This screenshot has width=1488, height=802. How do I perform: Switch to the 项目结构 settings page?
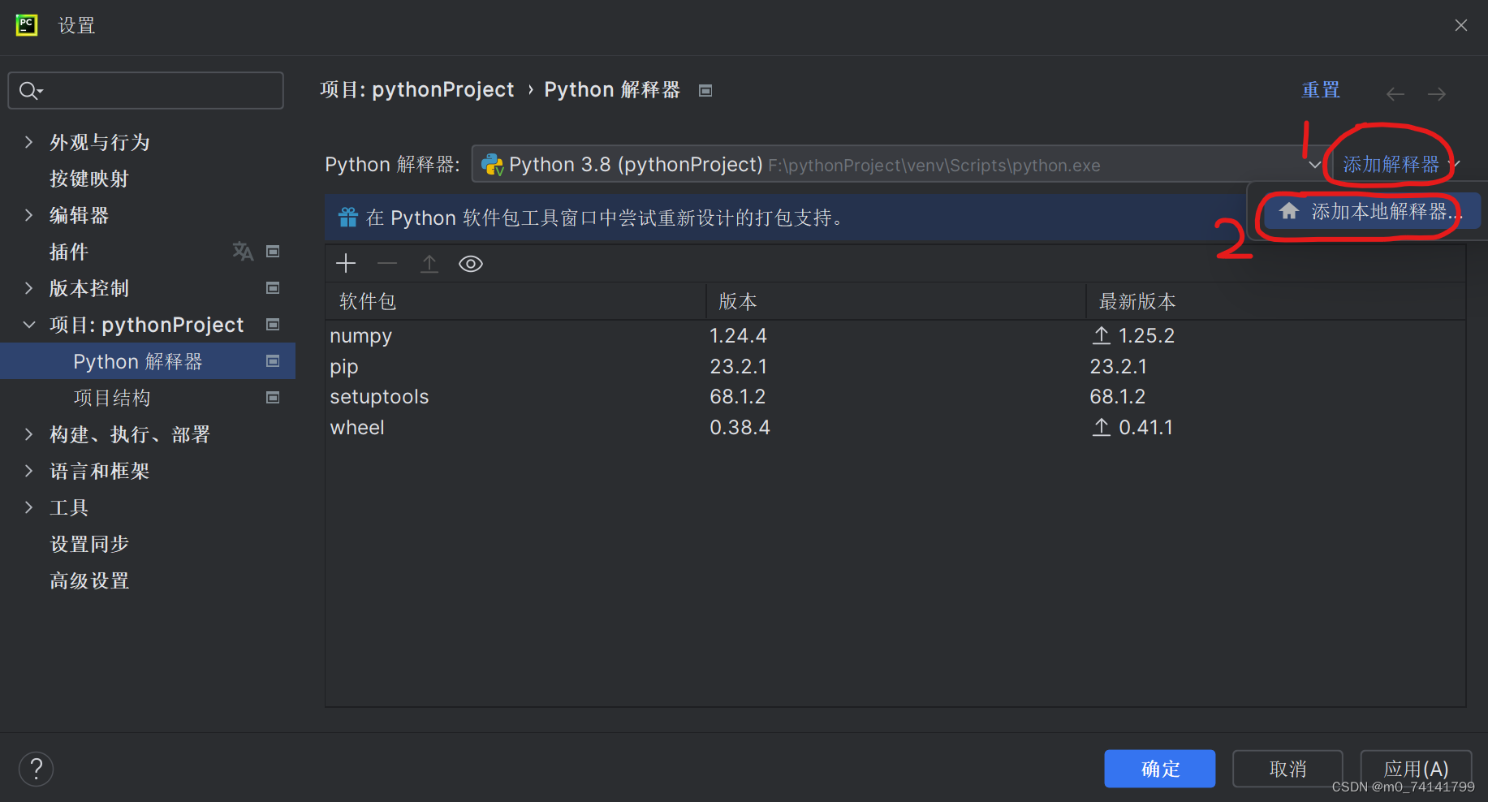pos(113,398)
